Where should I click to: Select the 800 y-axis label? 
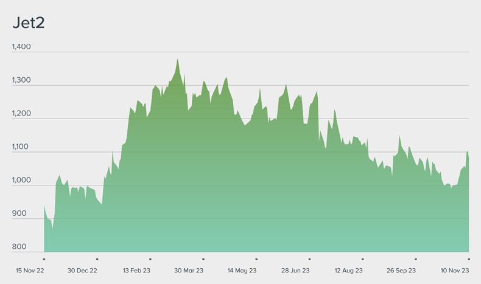19,247
